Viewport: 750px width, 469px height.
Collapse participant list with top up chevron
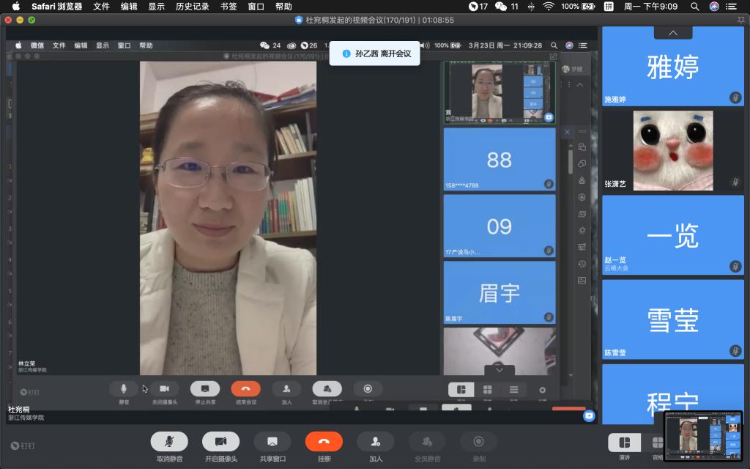[672, 33]
